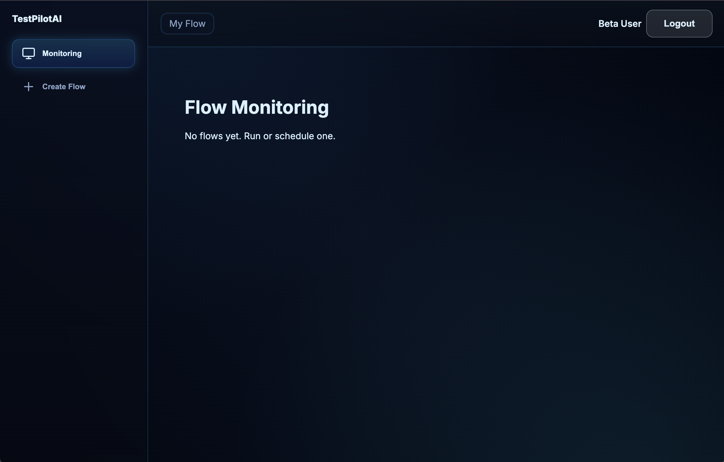Select the highlighted Monitoring sidebar entry
The height and width of the screenshot is (462, 724).
pos(73,53)
